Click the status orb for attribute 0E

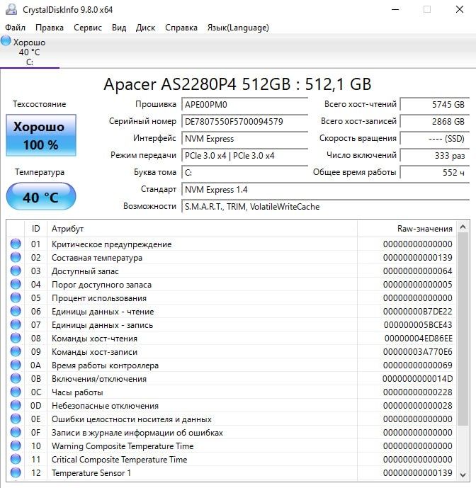click(x=16, y=419)
